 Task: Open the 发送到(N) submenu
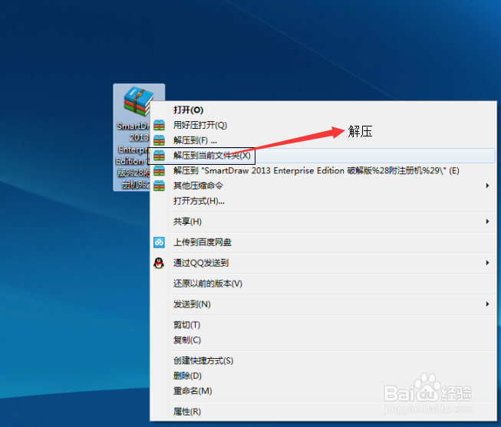coord(323,304)
